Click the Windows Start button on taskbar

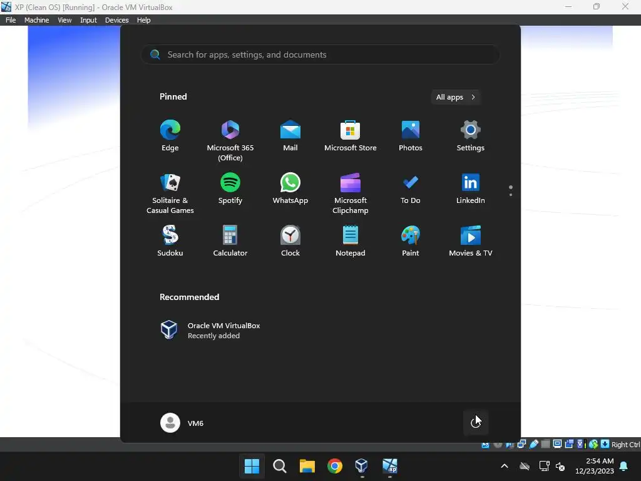point(252,466)
